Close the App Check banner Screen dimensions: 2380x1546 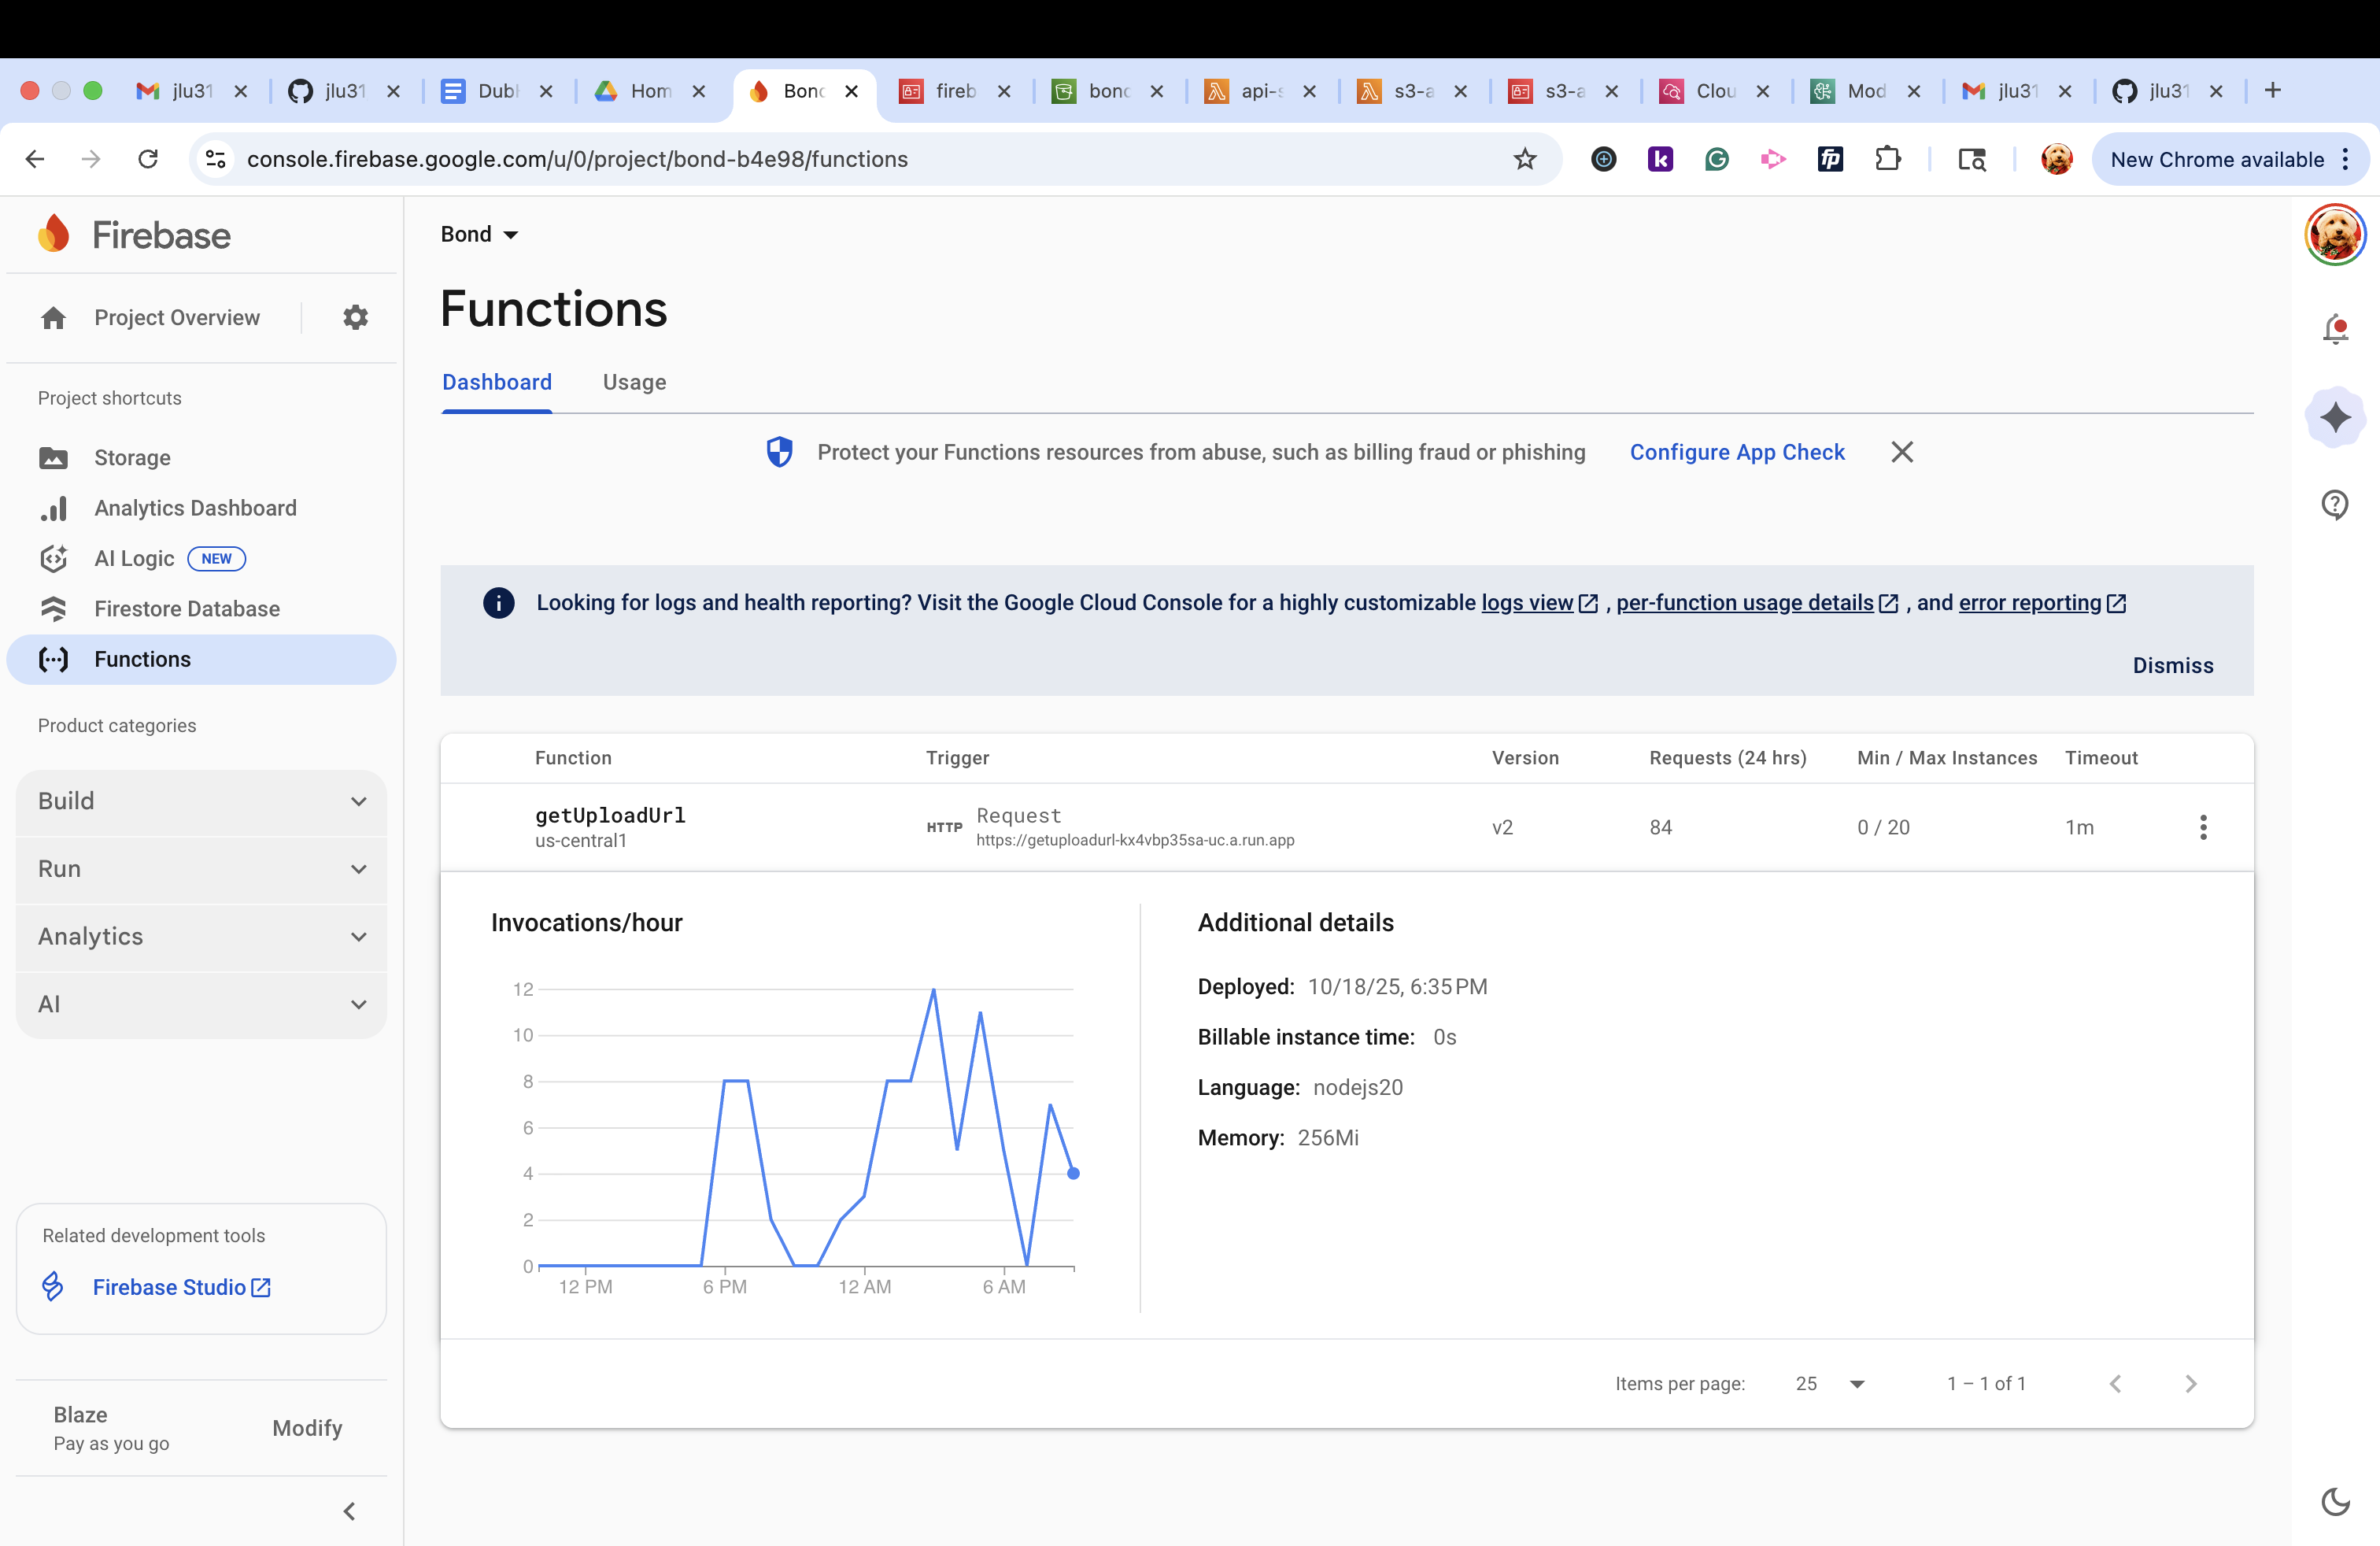[1902, 452]
